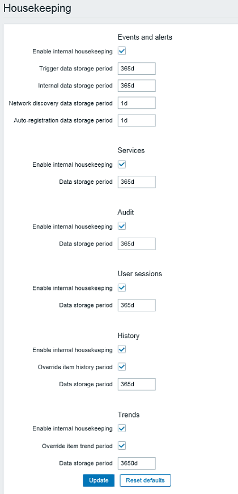Viewport: 238px width, 494px height.
Task: Uncheck Events and alerts internal housekeeping checkbox
Action: pyautogui.click(x=122, y=51)
